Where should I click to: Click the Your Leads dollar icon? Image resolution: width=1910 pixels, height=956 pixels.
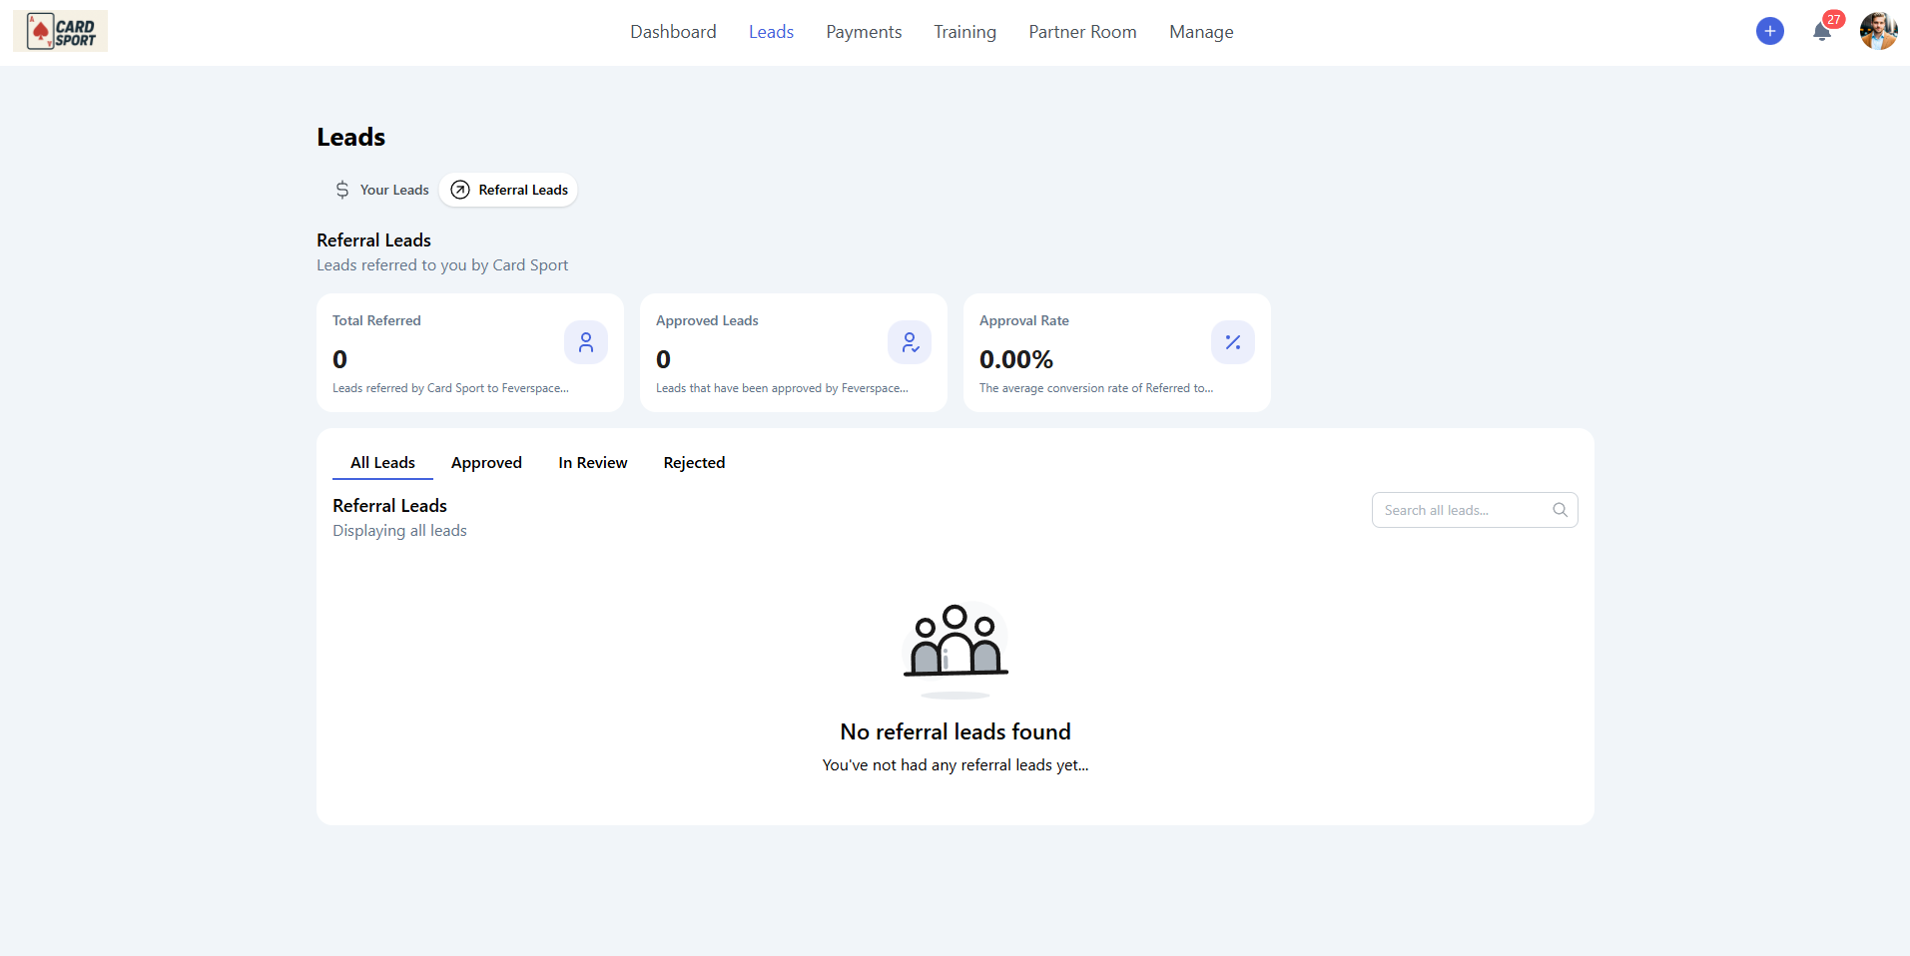342,190
